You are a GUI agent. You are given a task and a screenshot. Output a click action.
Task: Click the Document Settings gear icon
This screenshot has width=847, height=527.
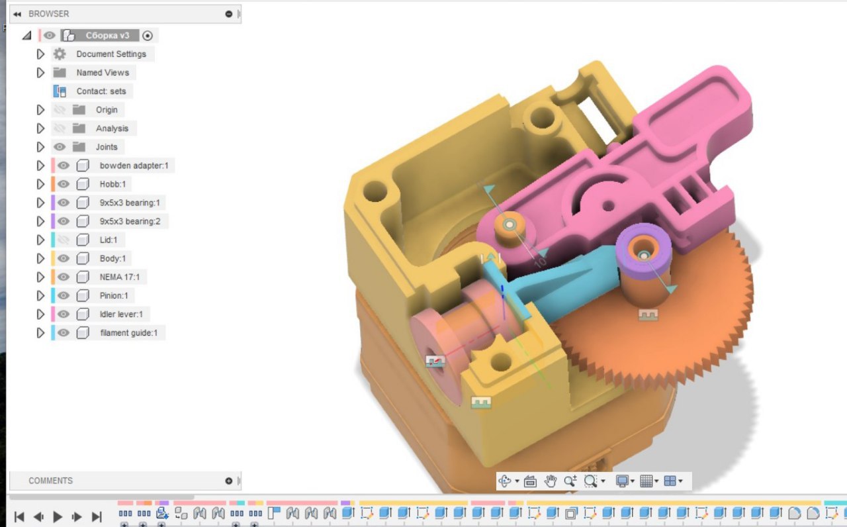tap(60, 54)
